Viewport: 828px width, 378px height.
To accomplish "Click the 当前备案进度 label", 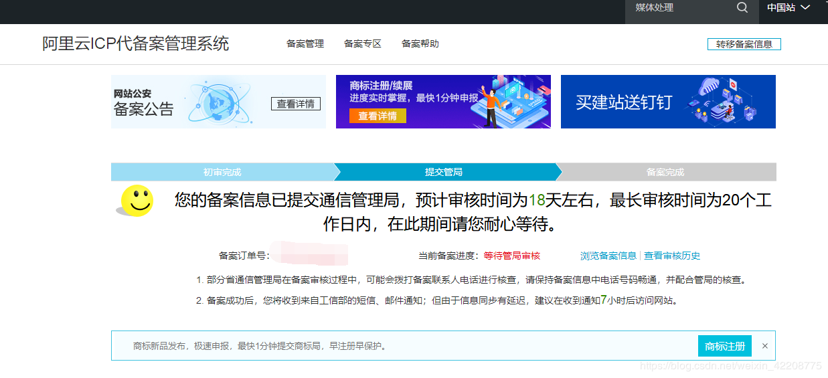I will (x=448, y=256).
